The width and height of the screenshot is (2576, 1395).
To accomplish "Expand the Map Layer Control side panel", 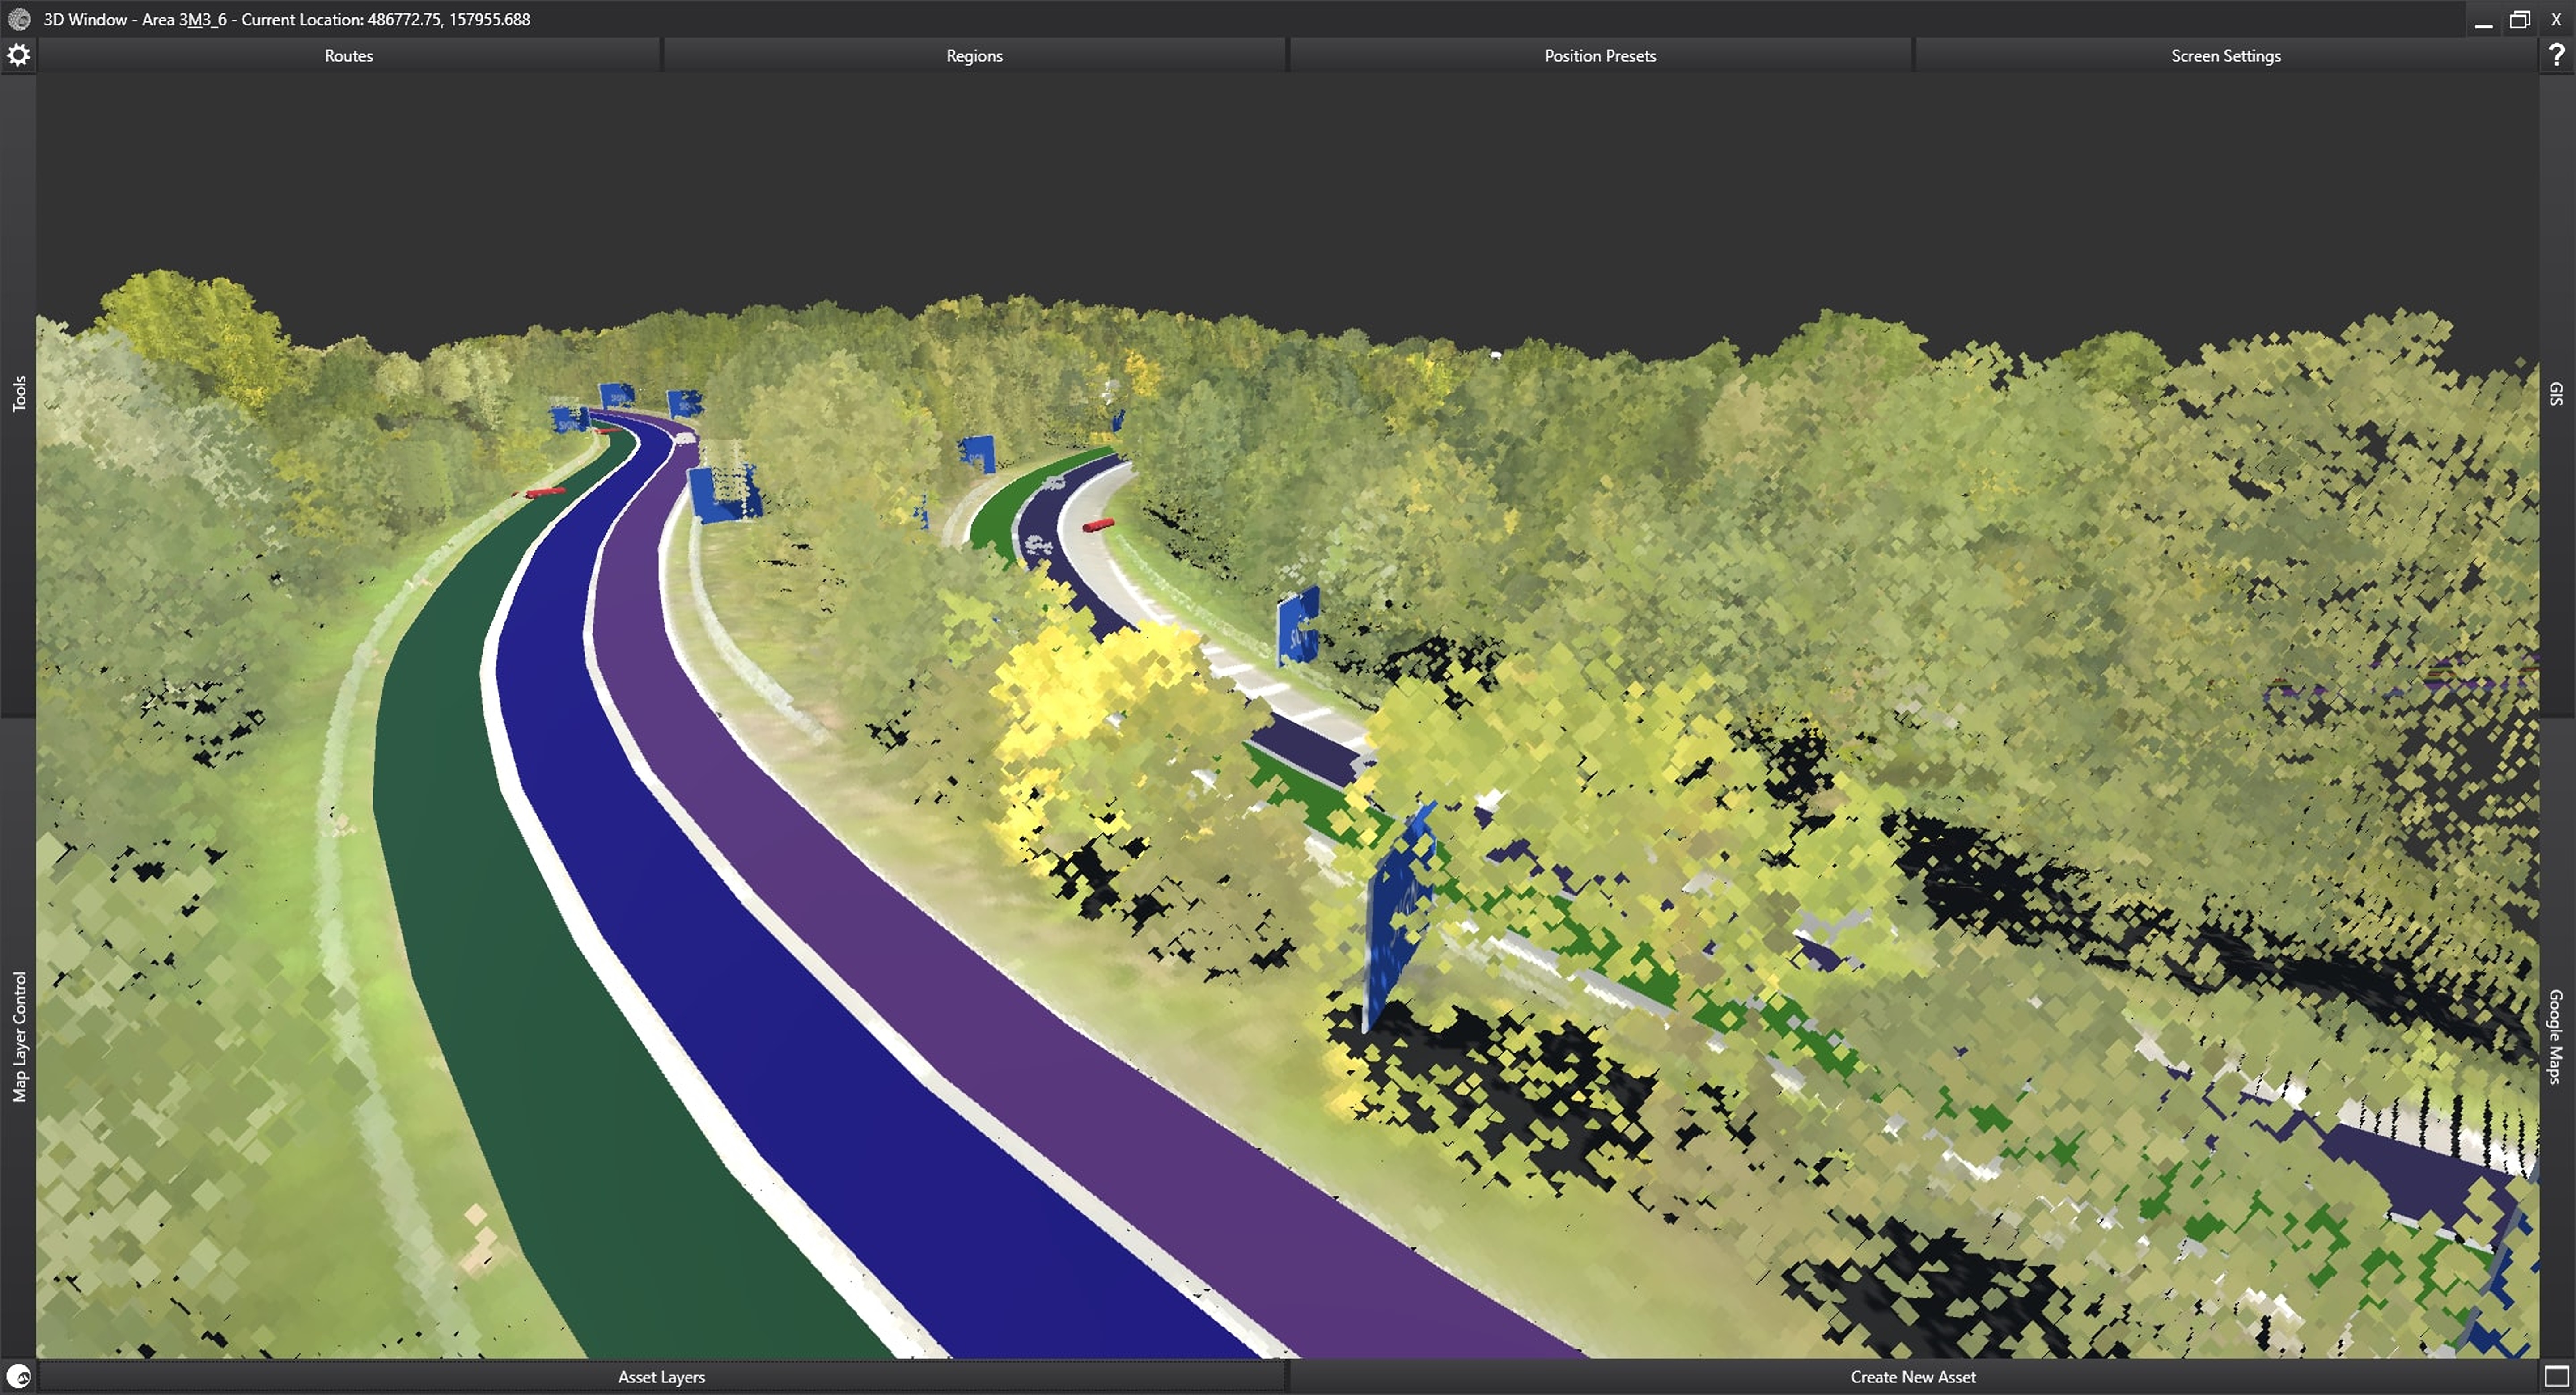I will (18, 1036).
